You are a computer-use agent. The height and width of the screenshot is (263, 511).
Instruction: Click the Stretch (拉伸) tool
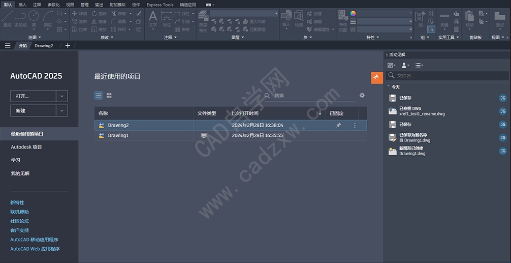(x=79, y=30)
